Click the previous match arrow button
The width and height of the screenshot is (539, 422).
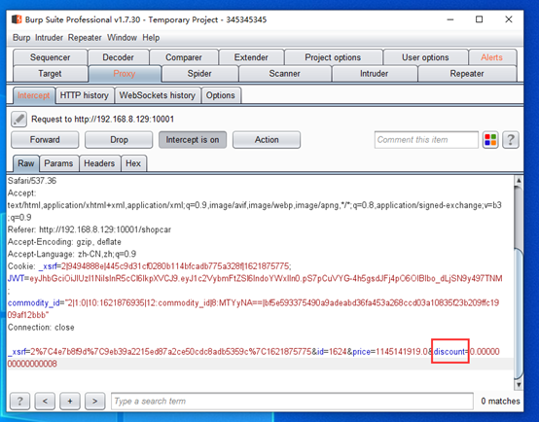pyautogui.click(x=45, y=401)
